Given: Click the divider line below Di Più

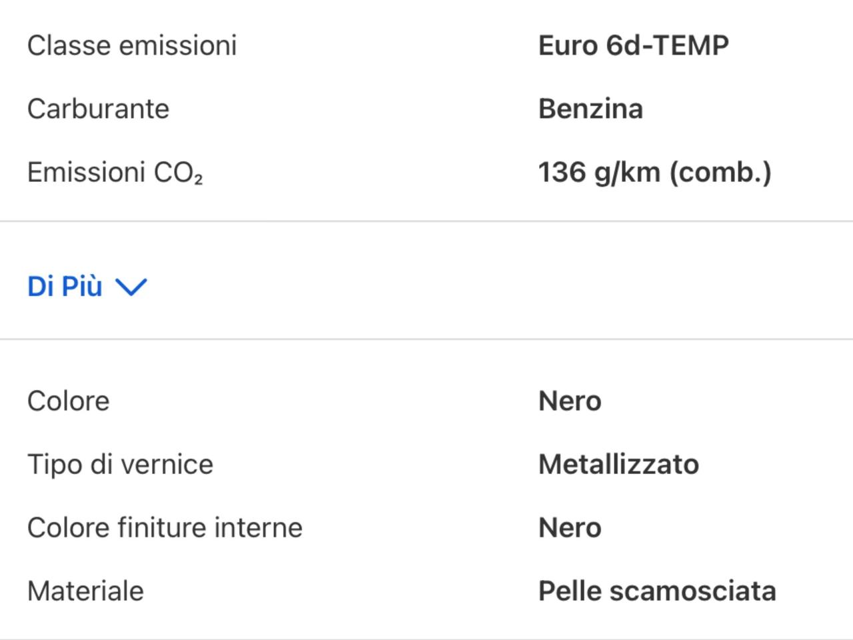Looking at the screenshot, I should coord(426,339).
